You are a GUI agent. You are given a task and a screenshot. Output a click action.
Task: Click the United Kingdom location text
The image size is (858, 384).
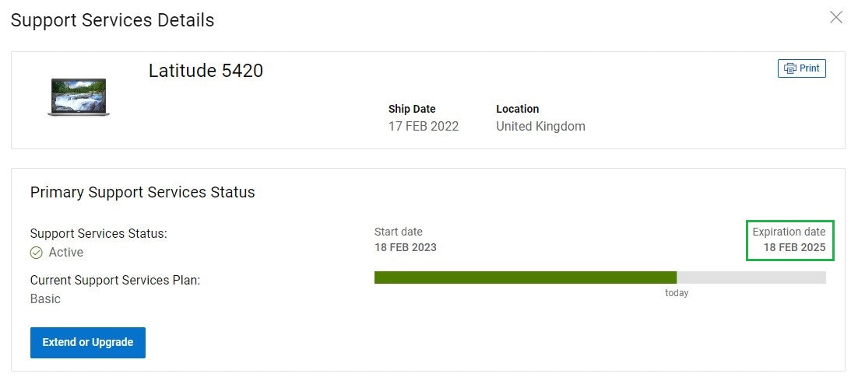(540, 126)
